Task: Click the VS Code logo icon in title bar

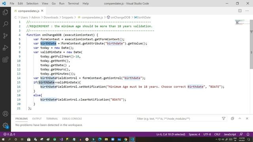Action: (x=4, y=4)
